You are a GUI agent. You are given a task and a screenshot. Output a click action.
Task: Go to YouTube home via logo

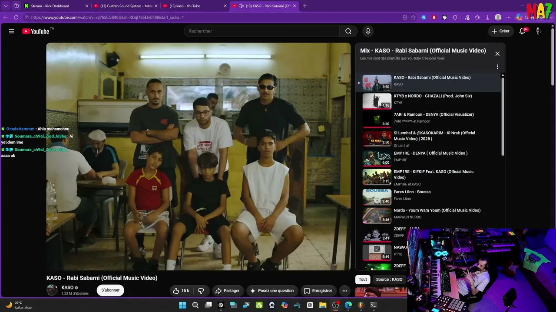point(36,31)
